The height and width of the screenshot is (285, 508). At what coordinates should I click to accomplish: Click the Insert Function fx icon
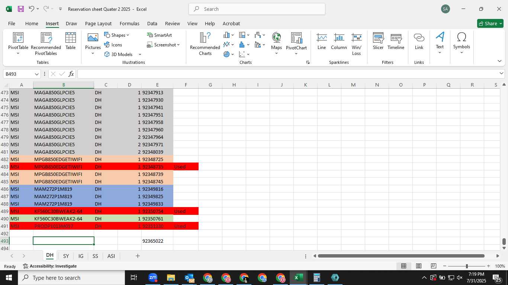tap(71, 74)
